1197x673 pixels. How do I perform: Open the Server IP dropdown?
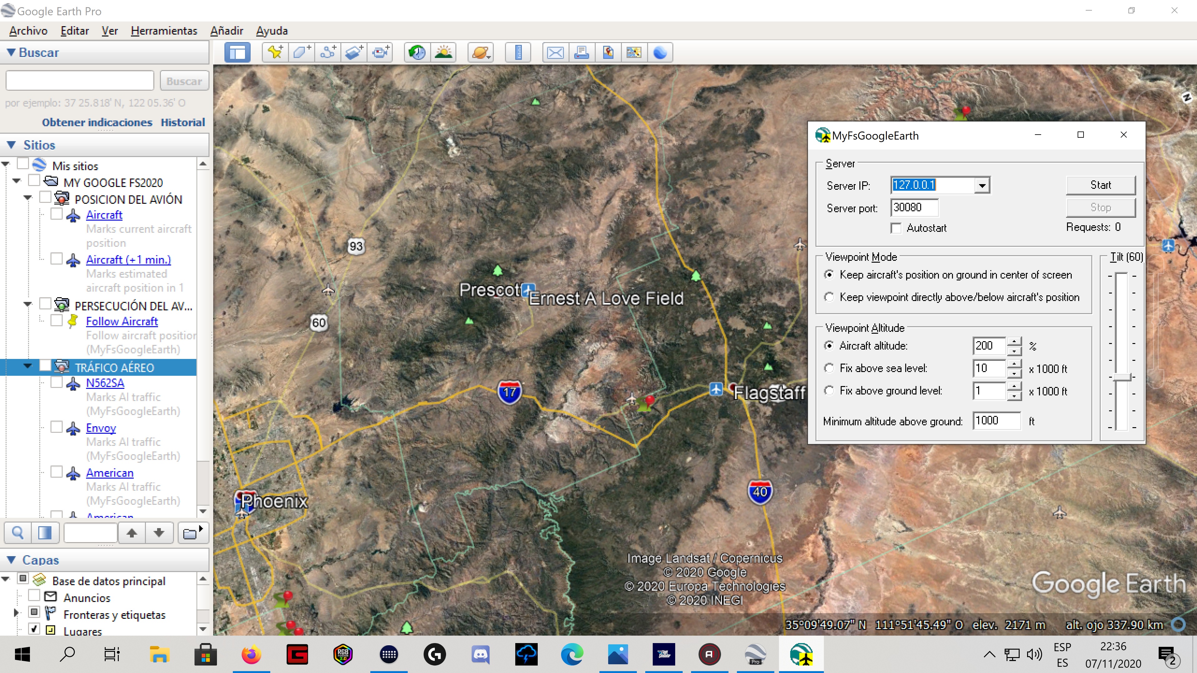click(981, 185)
